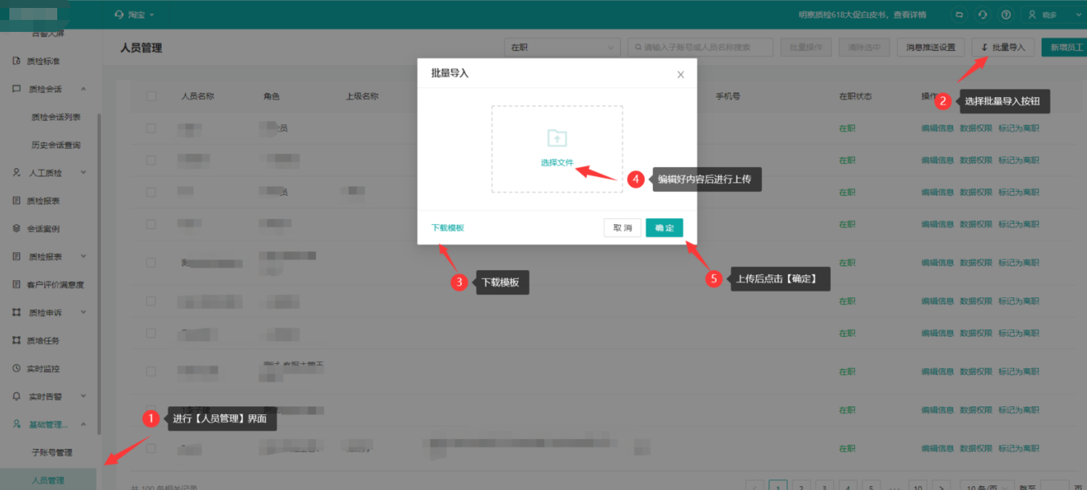1087x490 pixels.
Task: Open the 晓多 account dropdown arrow
Action: pyautogui.click(x=1078, y=14)
